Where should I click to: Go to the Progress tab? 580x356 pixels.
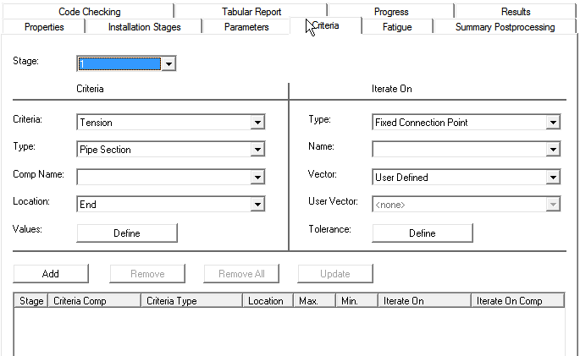pyautogui.click(x=391, y=12)
